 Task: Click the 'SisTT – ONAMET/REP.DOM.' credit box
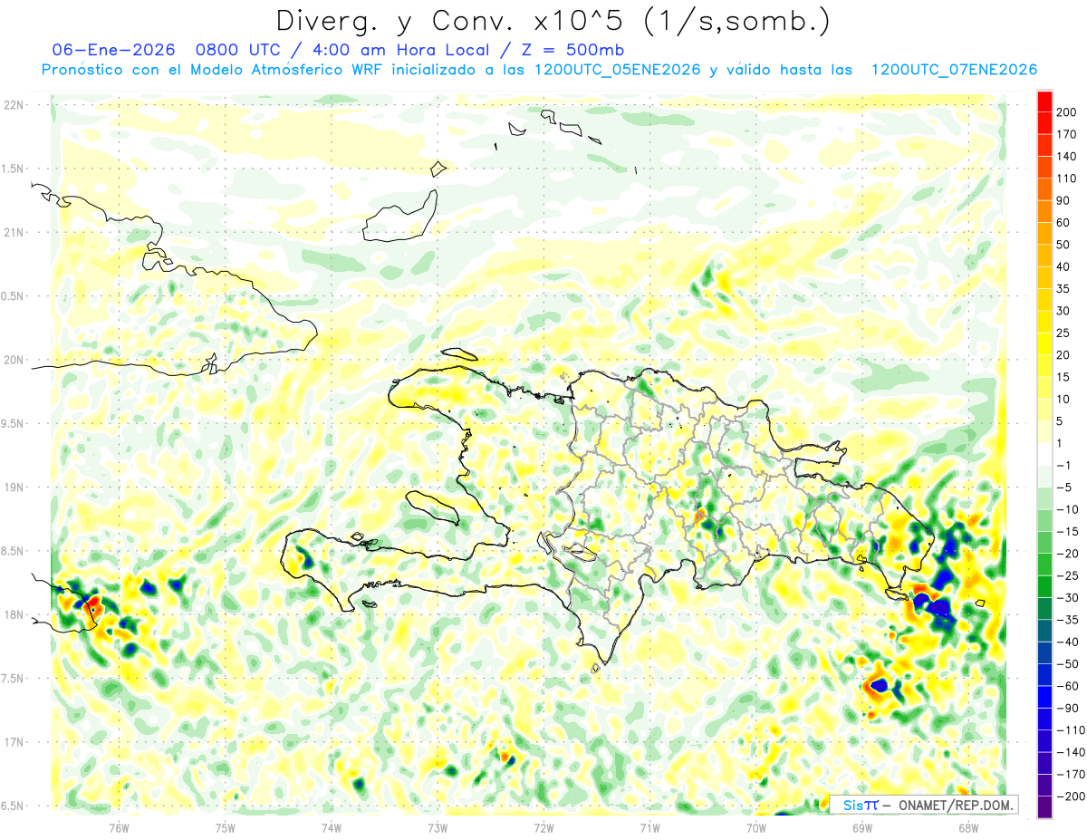[924, 805]
